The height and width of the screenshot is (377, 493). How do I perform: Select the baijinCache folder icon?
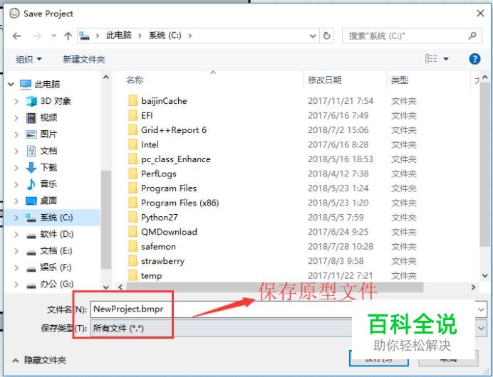pyautogui.click(x=133, y=101)
